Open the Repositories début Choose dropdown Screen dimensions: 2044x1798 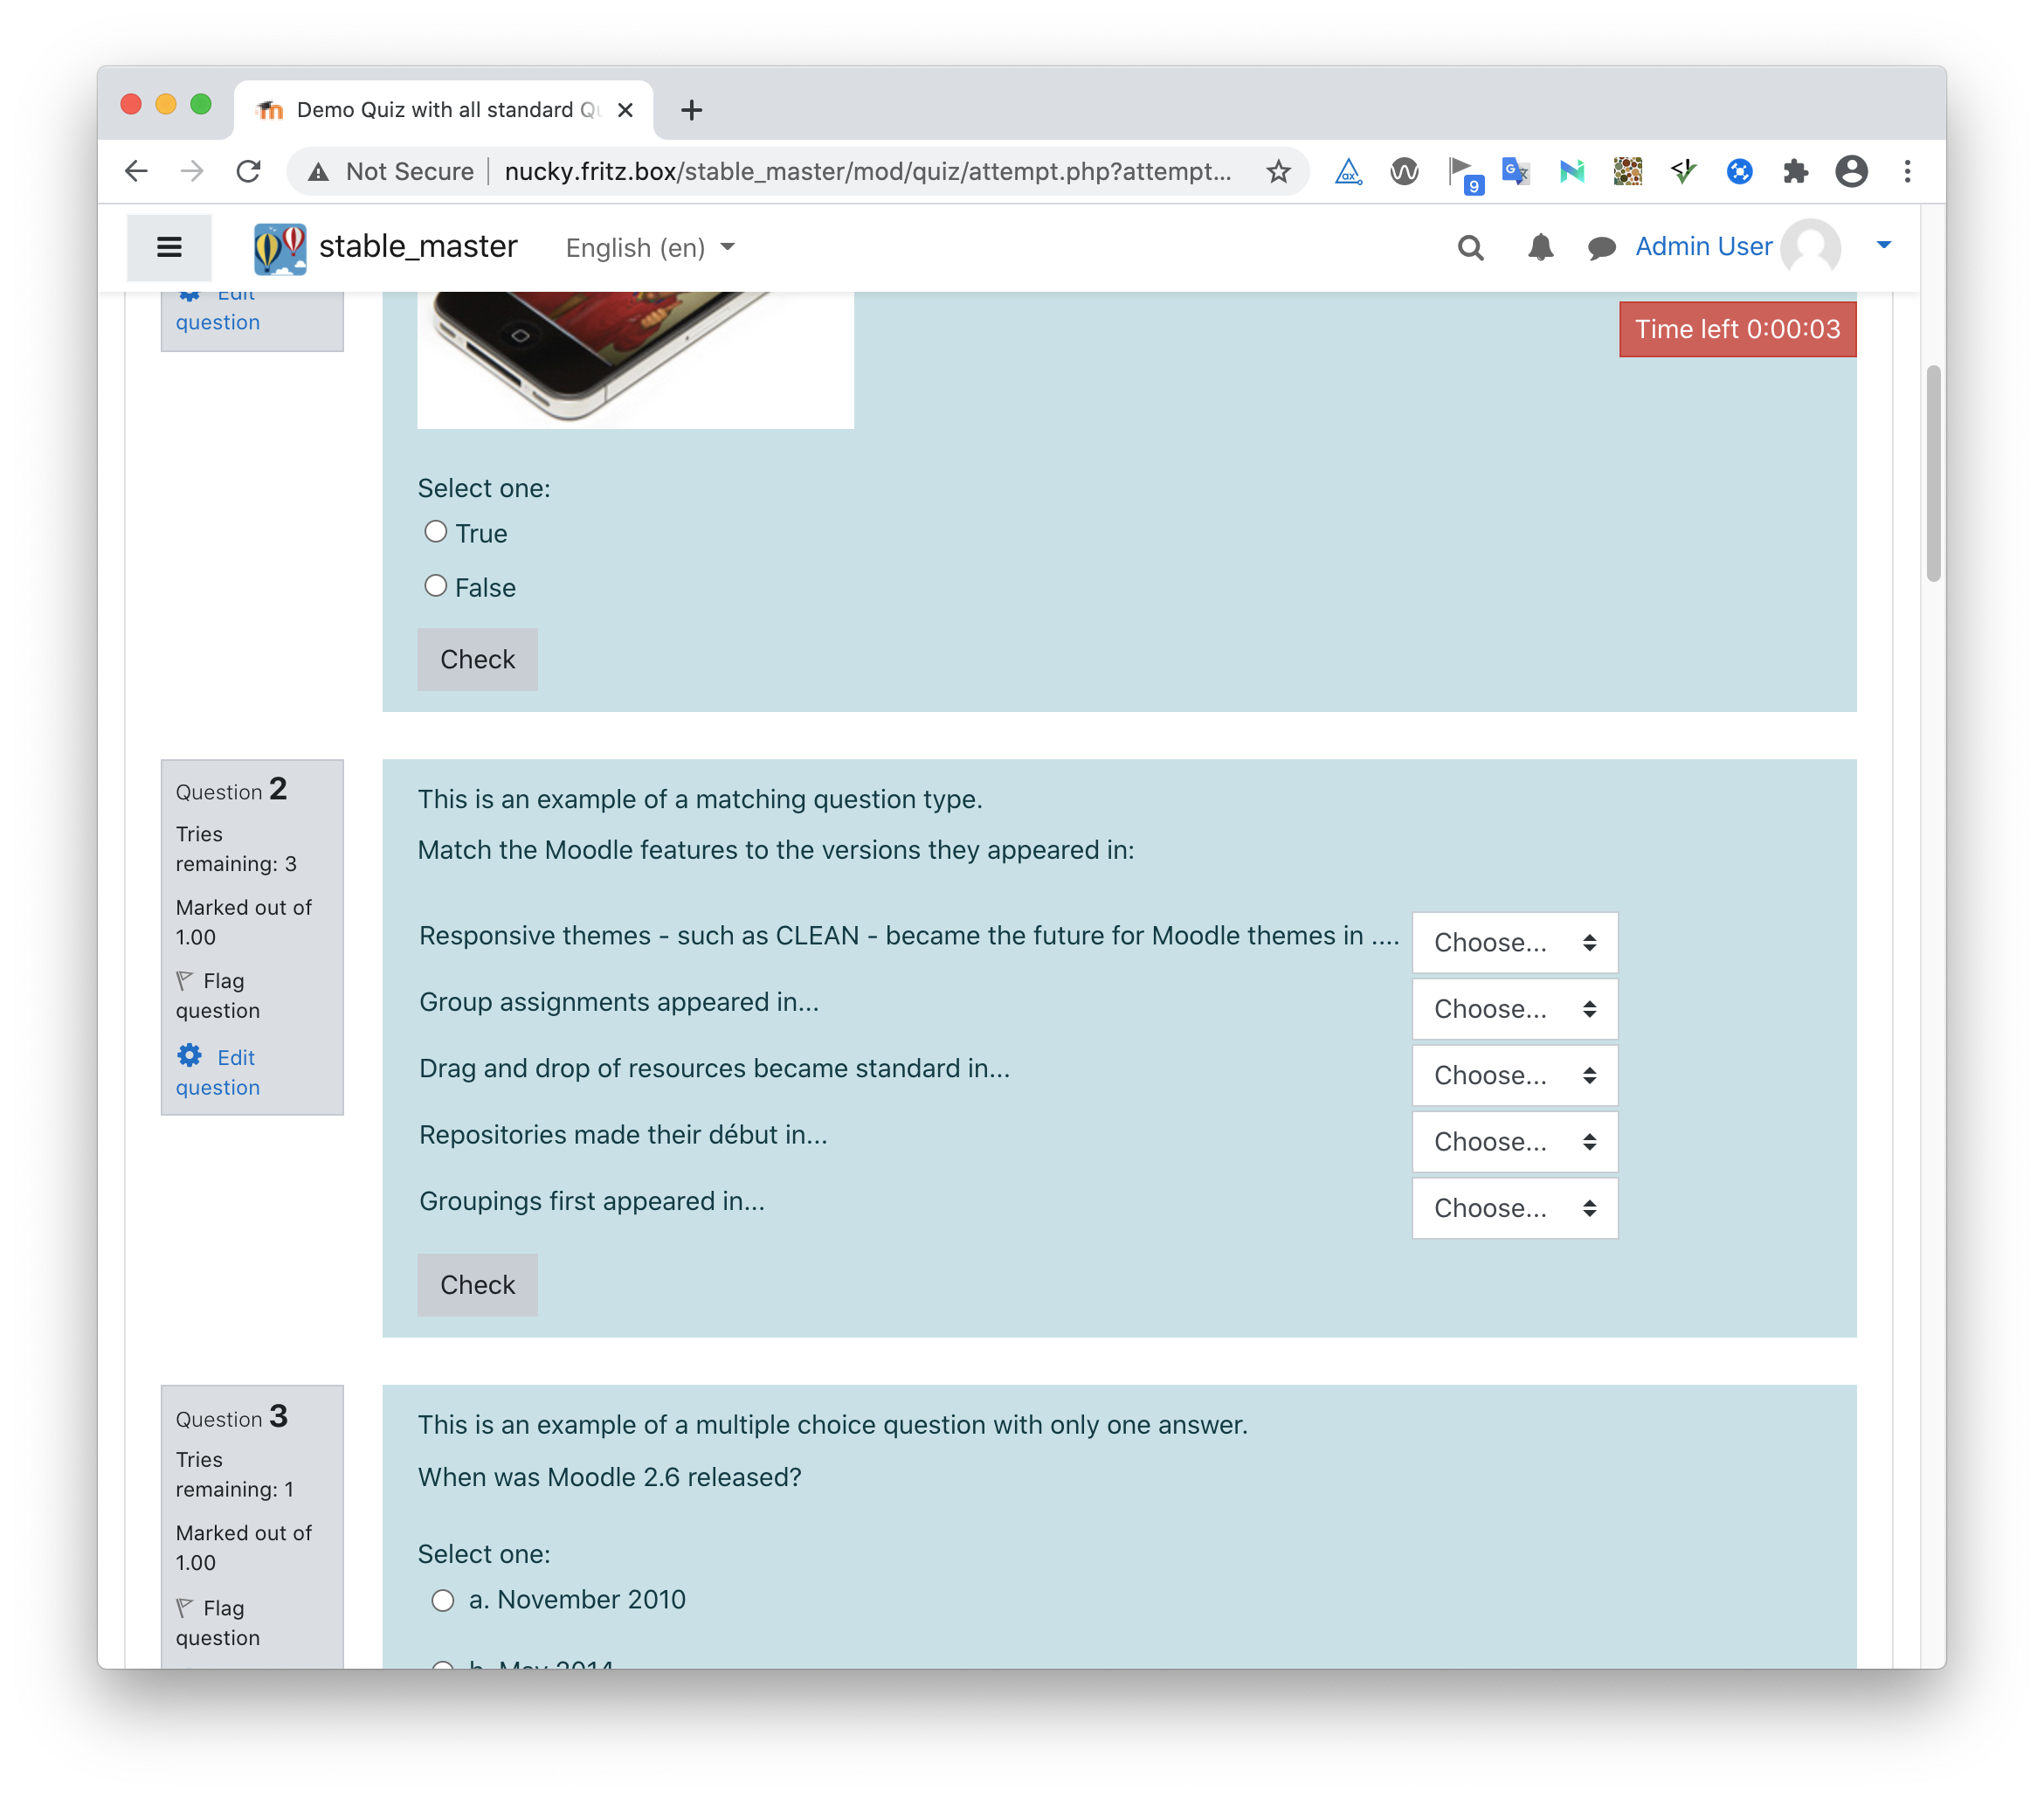click(1514, 1141)
